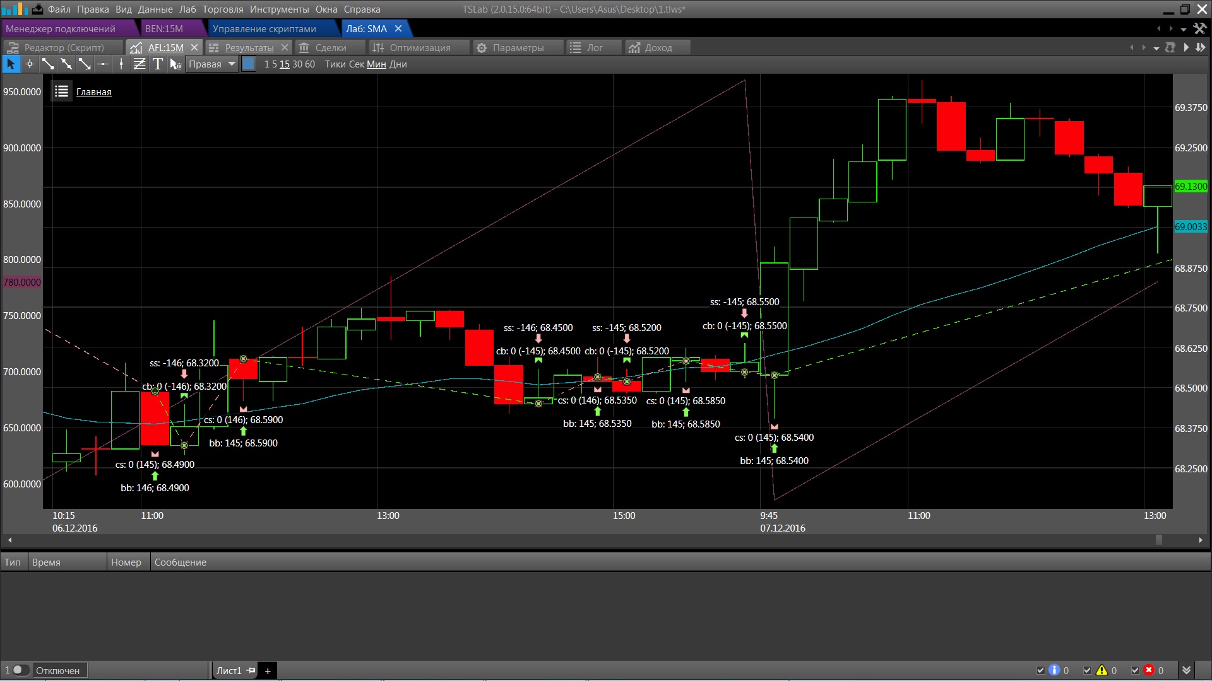Open the Главная pane list icon

(61, 91)
